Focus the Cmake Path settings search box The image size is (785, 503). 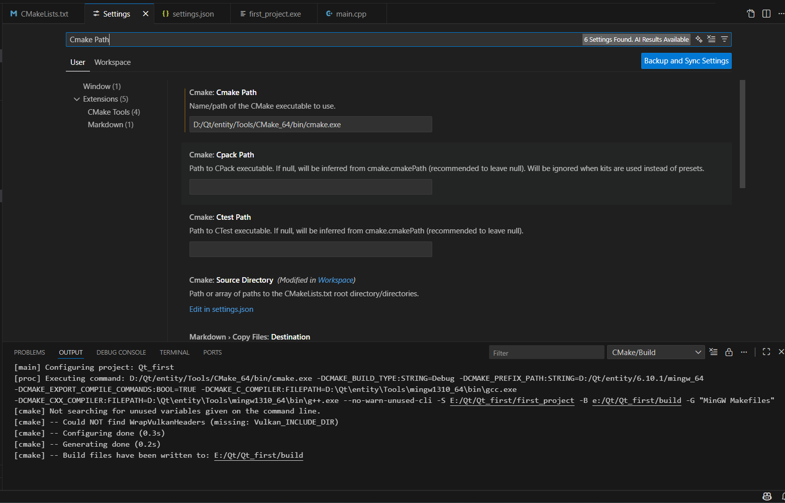click(x=324, y=39)
